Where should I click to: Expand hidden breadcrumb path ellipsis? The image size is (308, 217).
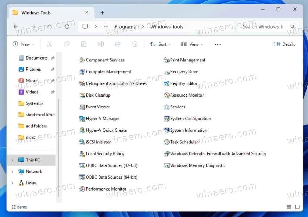pyautogui.click(x=106, y=26)
